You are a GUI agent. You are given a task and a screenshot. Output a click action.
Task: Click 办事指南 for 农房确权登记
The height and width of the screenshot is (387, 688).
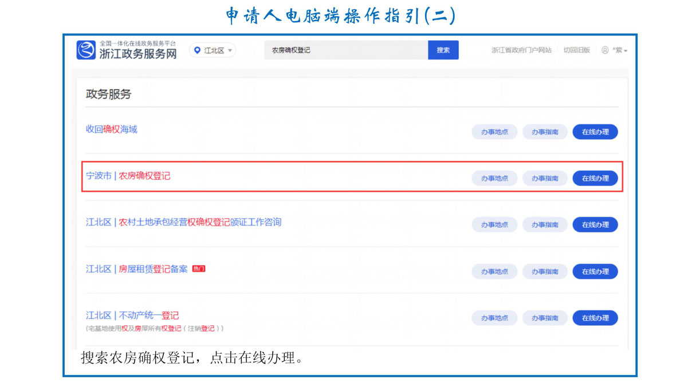(x=545, y=178)
